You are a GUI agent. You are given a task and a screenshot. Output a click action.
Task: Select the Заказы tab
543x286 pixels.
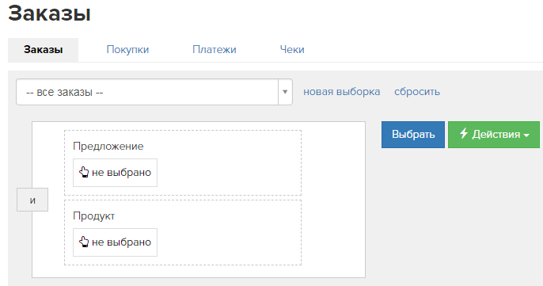(43, 50)
